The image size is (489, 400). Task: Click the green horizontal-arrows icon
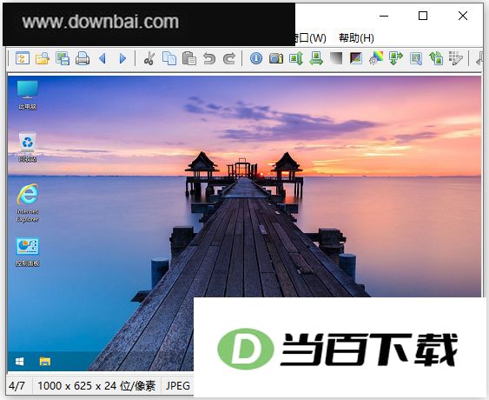[x=316, y=58]
